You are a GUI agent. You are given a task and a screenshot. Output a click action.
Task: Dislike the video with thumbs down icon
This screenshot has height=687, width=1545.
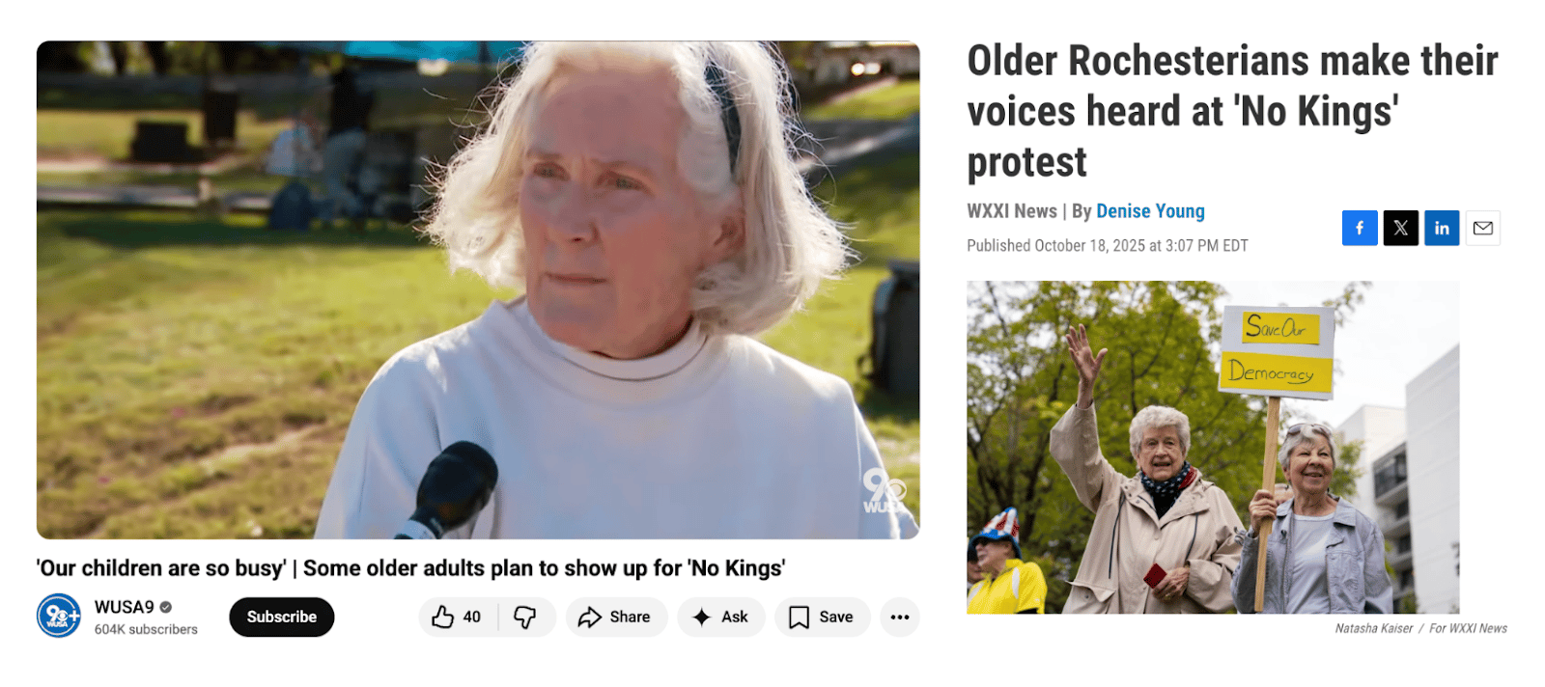(525, 617)
